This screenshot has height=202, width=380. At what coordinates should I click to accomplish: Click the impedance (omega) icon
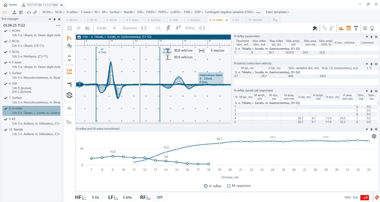click(x=69, y=28)
